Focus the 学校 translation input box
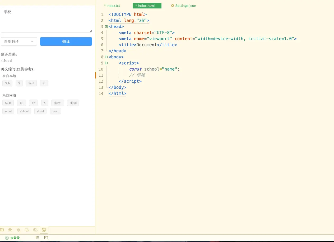The image size is (334, 242). tap(46, 20)
